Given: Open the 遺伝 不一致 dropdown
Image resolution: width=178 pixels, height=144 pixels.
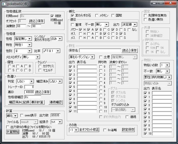Looking at the screenshot, I should click(x=102, y=25).
